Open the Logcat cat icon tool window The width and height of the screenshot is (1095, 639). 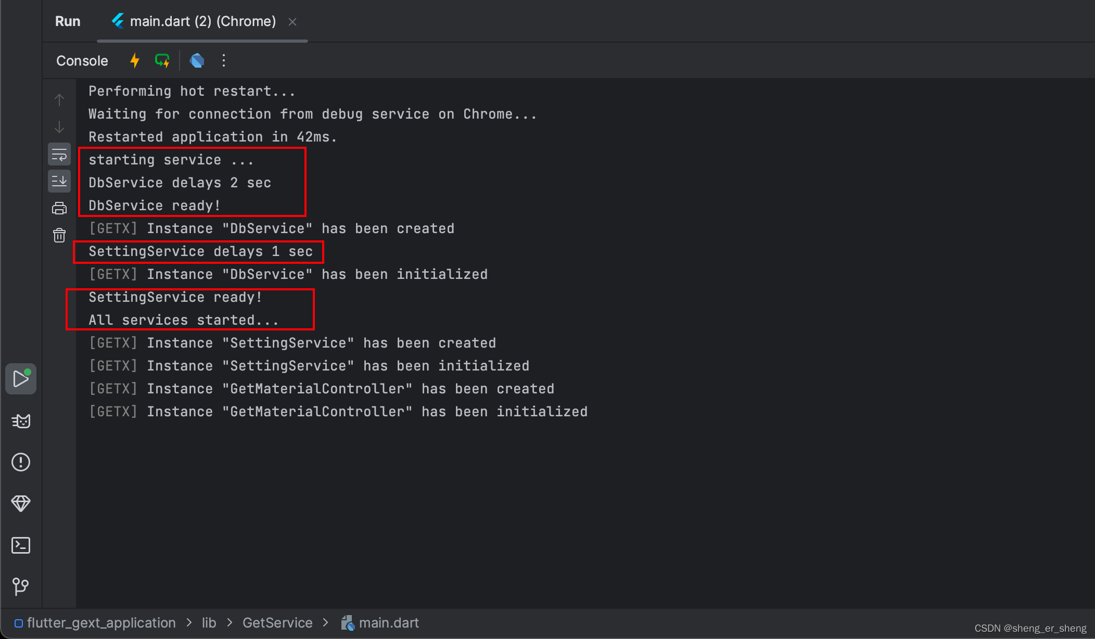[21, 420]
